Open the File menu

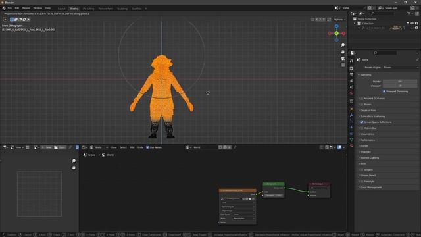point(10,8)
